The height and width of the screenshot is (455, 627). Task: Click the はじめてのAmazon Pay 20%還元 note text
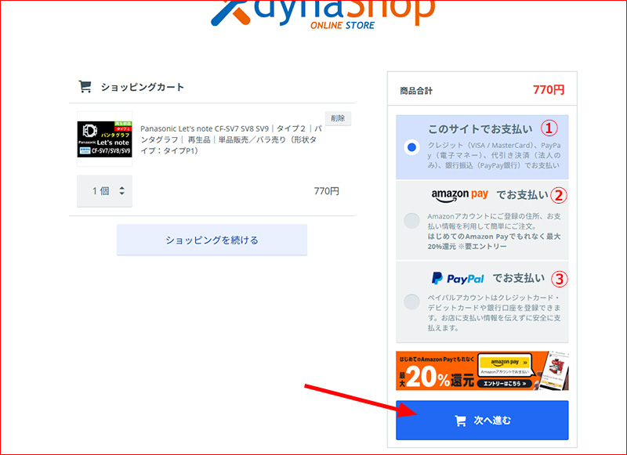[x=495, y=241]
